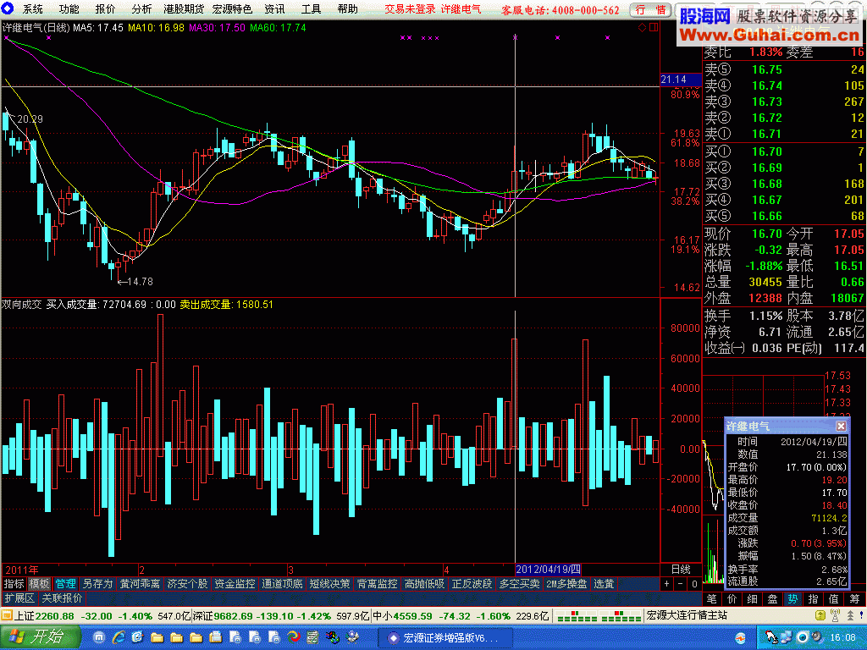Select the 黄河乖离 indicator tab

click(140, 584)
